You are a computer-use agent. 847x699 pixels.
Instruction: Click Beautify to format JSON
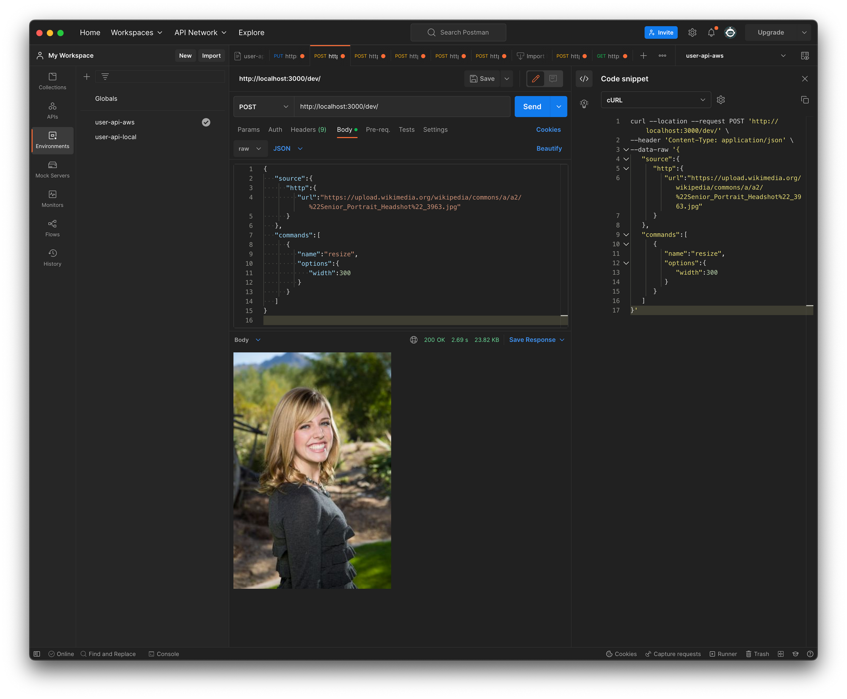pyautogui.click(x=549, y=149)
